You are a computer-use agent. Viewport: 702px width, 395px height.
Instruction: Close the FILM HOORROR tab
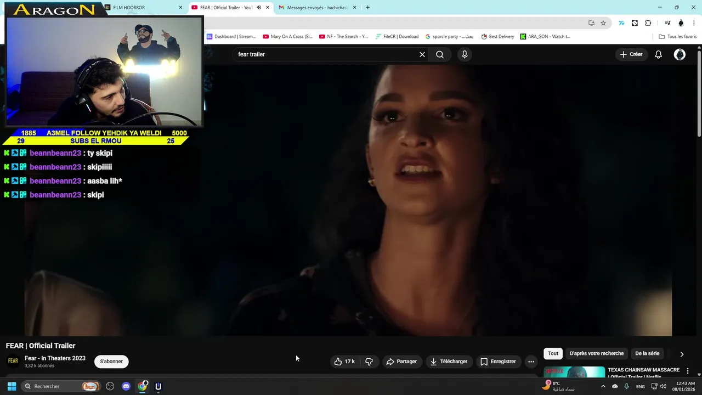(x=180, y=8)
